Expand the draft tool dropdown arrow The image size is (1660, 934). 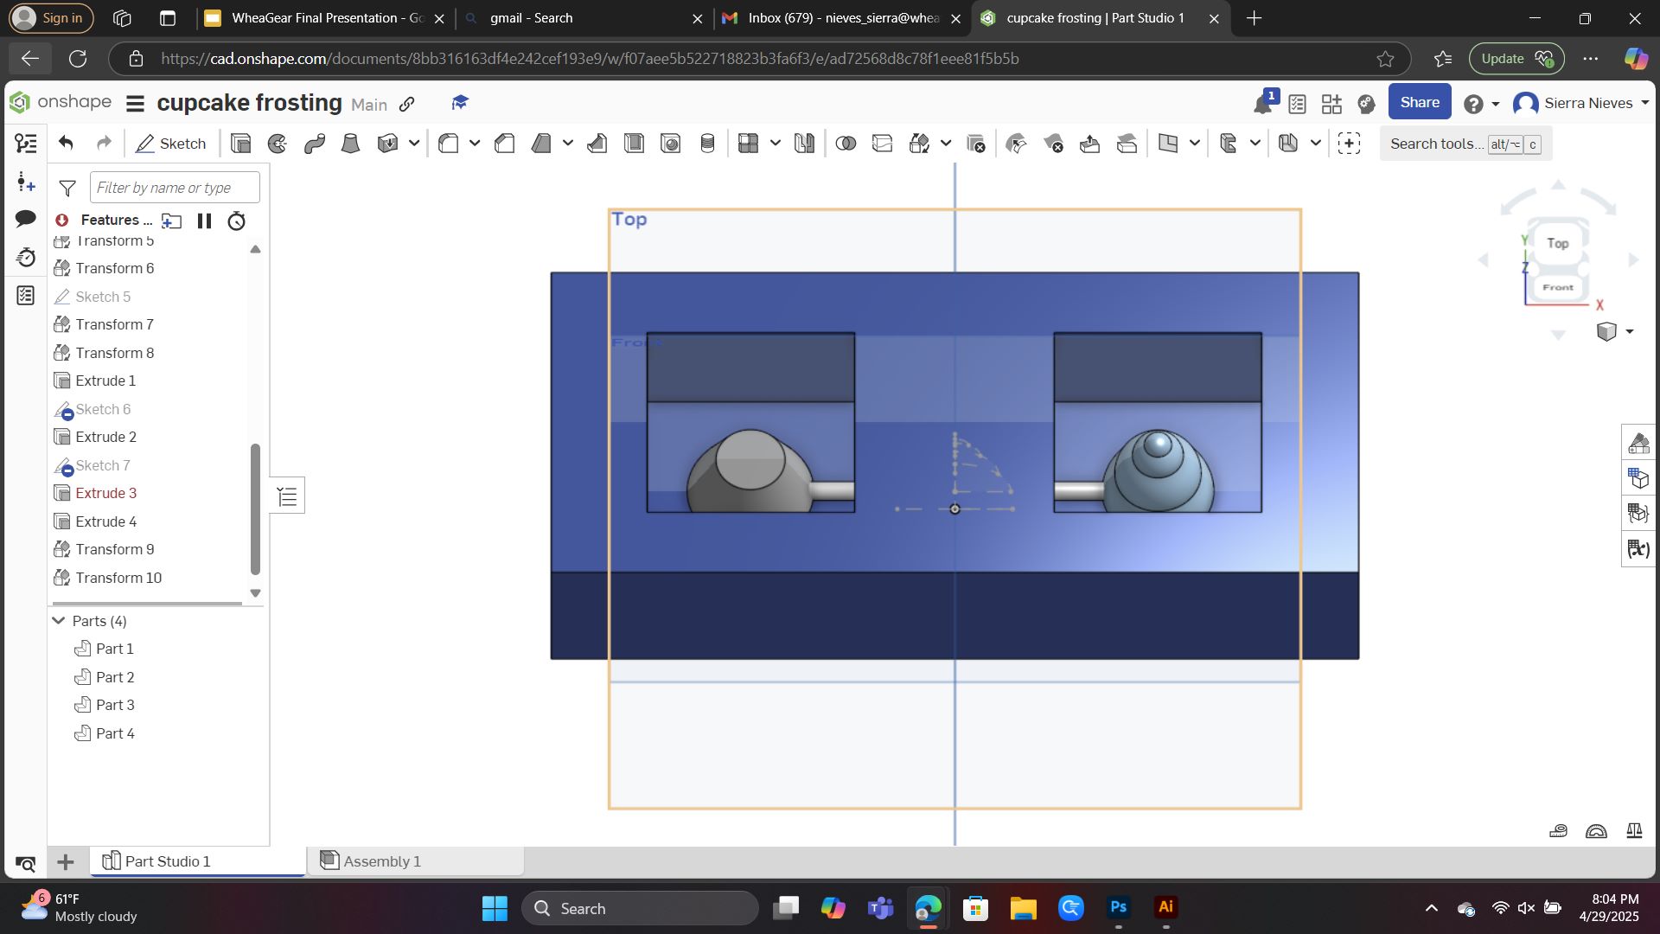tap(568, 144)
